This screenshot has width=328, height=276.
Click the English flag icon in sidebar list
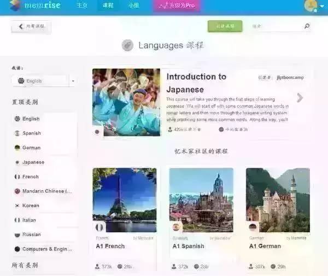click(17, 119)
